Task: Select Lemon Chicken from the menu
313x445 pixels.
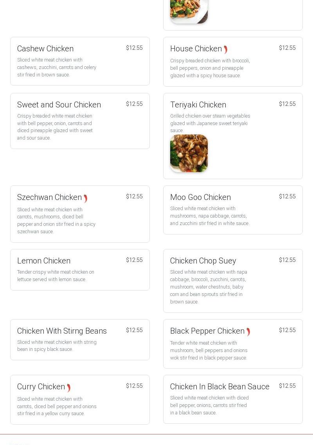Action: (x=44, y=261)
